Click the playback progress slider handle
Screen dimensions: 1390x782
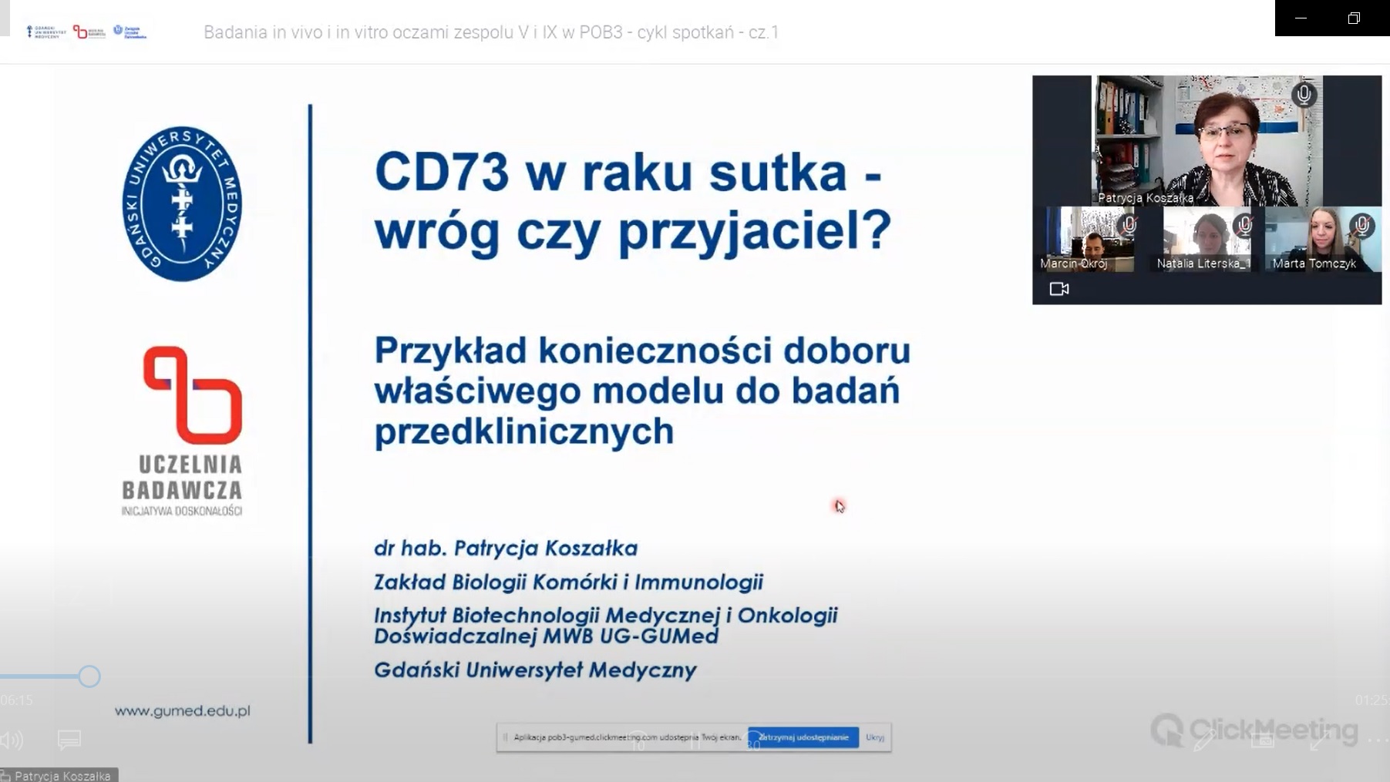click(x=89, y=676)
